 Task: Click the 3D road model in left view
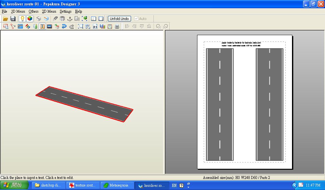tap(84, 103)
